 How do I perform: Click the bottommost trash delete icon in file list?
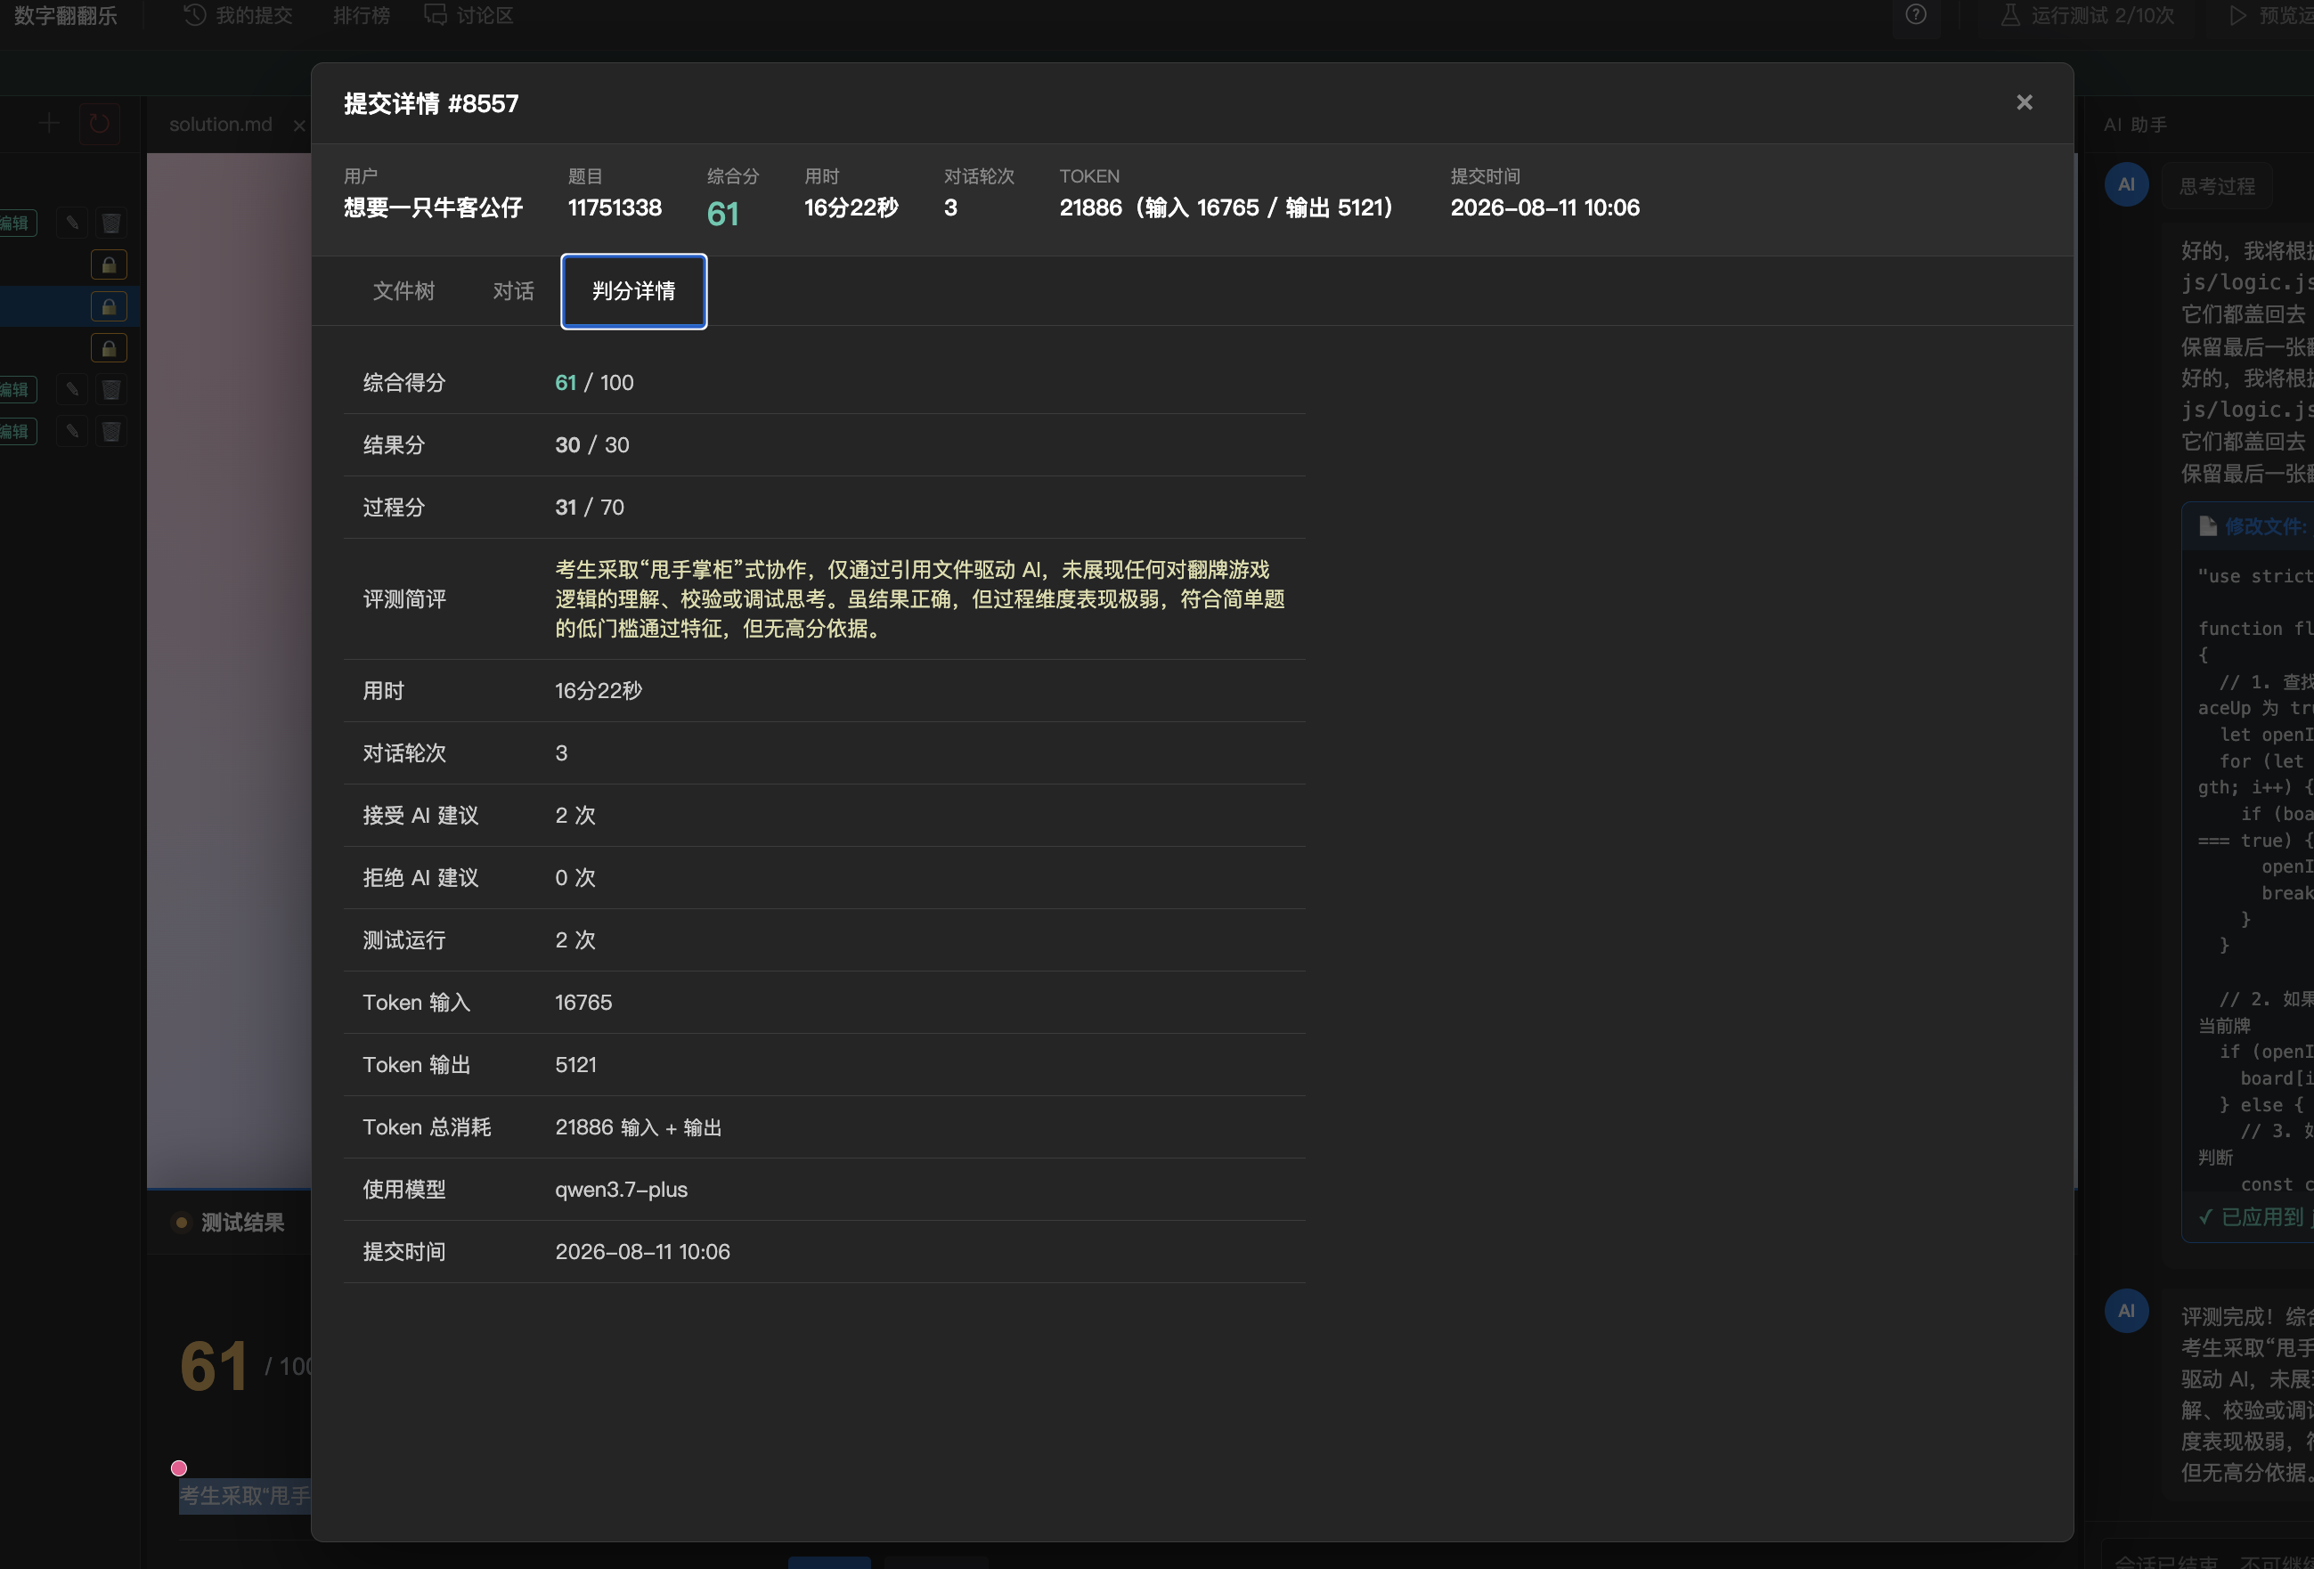[x=110, y=431]
